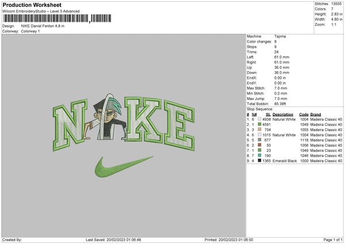Image resolution: width=345 pixels, height=244 pixels.
Task: Click the gray swatch in stop row 5
Action: click(x=259, y=140)
